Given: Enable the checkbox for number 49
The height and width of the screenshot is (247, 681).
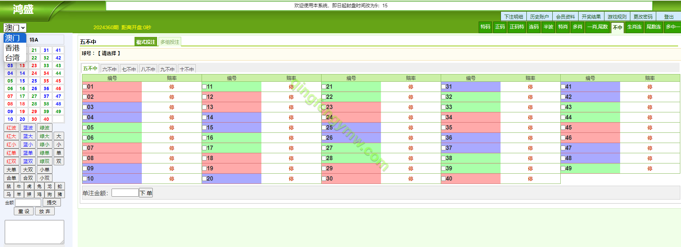Looking at the screenshot, I should pos(563,169).
